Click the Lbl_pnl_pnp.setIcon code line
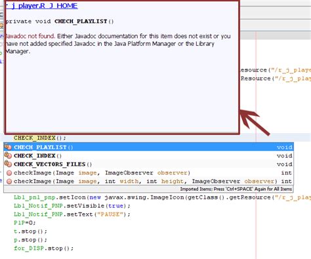The image size is (311, 259). [x=162, y=197]
